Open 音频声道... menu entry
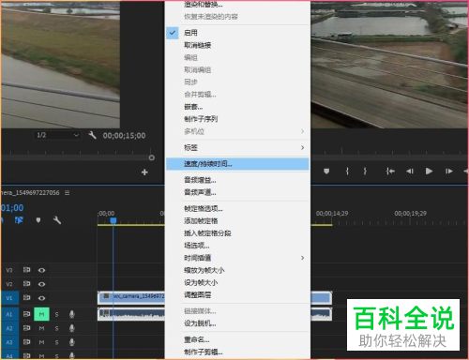 [237, 192]
